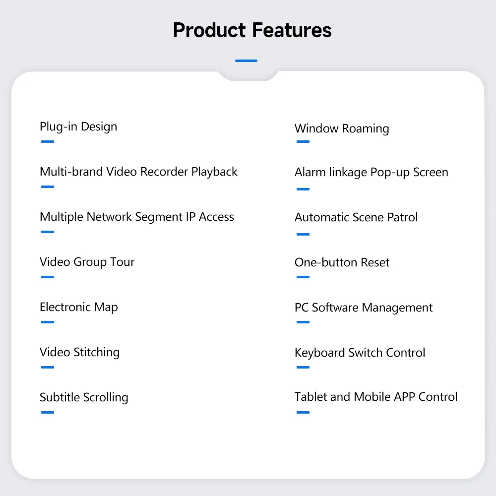496x496 pixels.
Task: Open Multi-brand Video Recorder Playback feature
Action: (x=138, y=172)
